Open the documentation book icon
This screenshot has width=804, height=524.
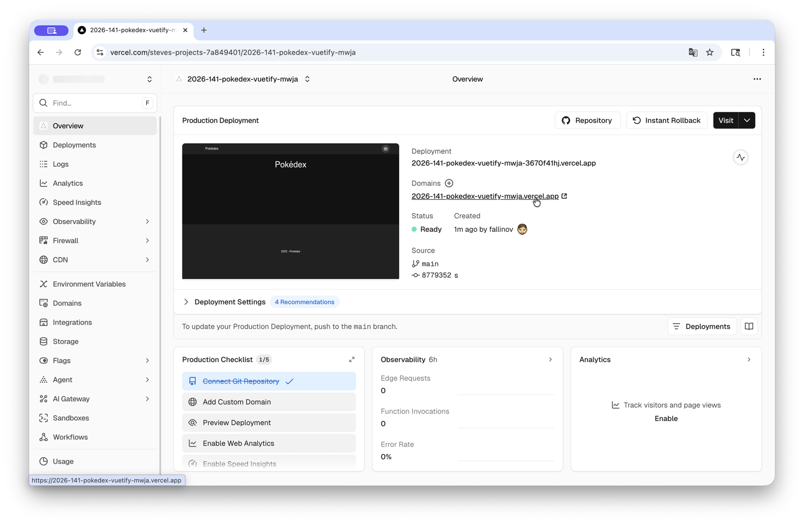click(749, 327)
